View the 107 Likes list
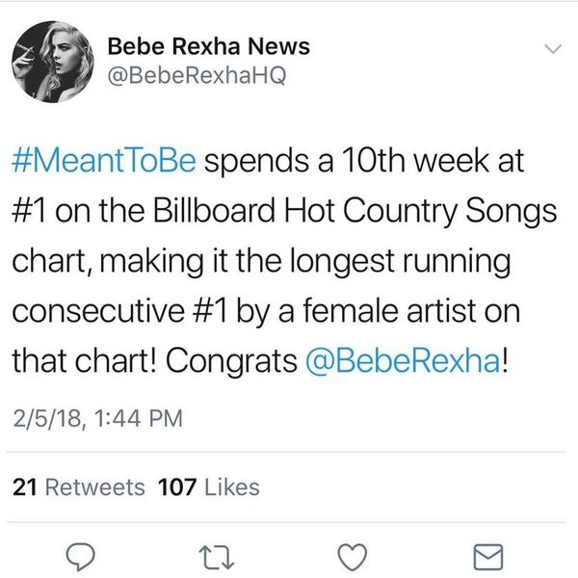This screenshot has height=578, width=578. pyautogui.click(x=209, y=486)
